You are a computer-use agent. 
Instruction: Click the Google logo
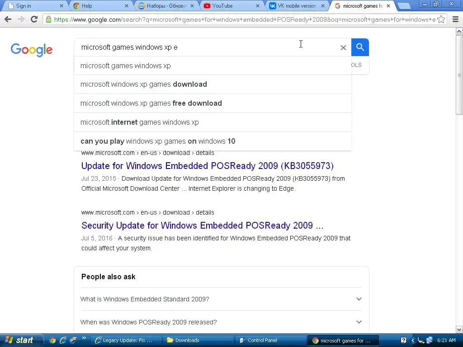point(32,50)
